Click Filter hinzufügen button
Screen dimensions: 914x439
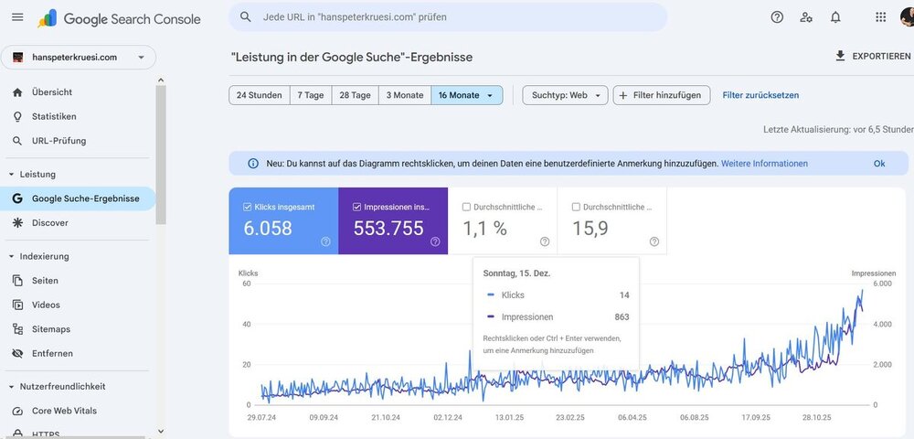pyautogui.click(x=662, y=95)
